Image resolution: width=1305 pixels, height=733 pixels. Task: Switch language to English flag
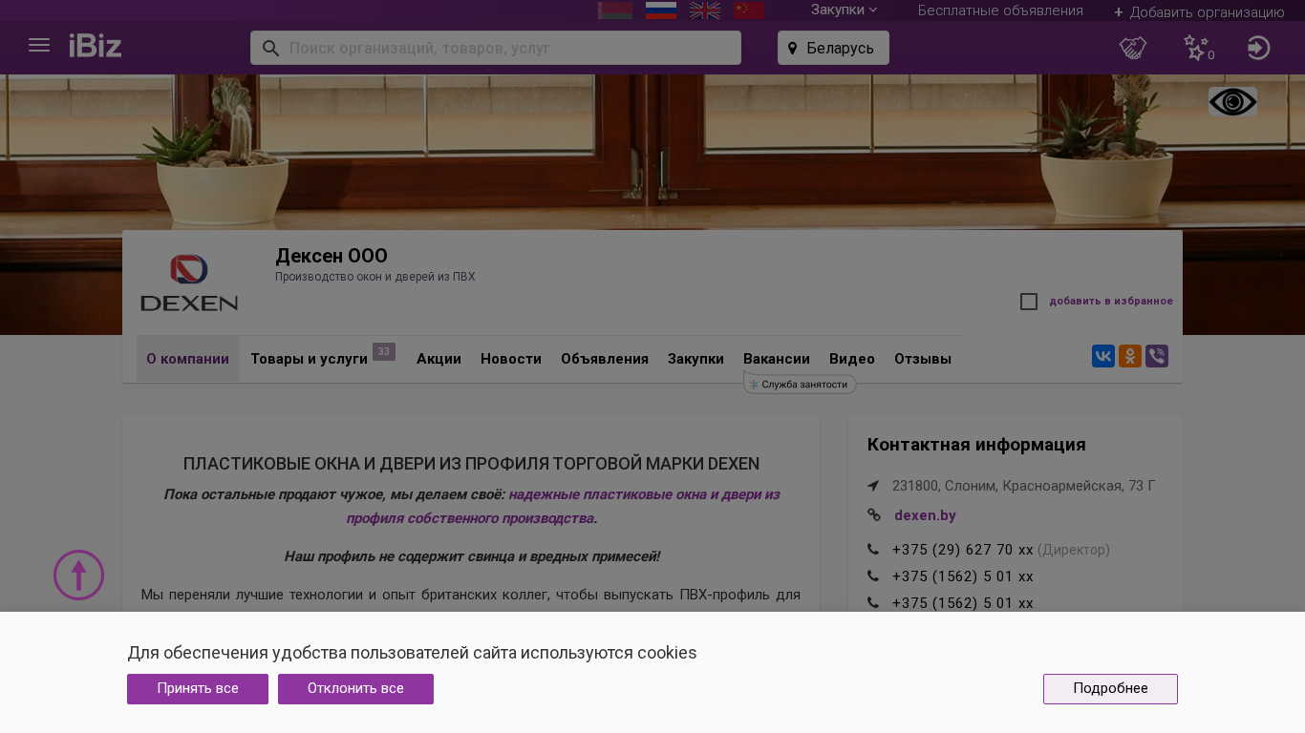click(705, 10)
